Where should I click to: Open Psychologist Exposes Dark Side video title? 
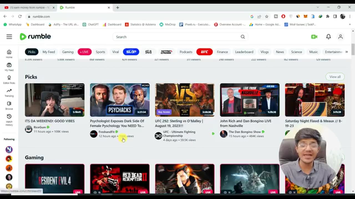(117, 123)
